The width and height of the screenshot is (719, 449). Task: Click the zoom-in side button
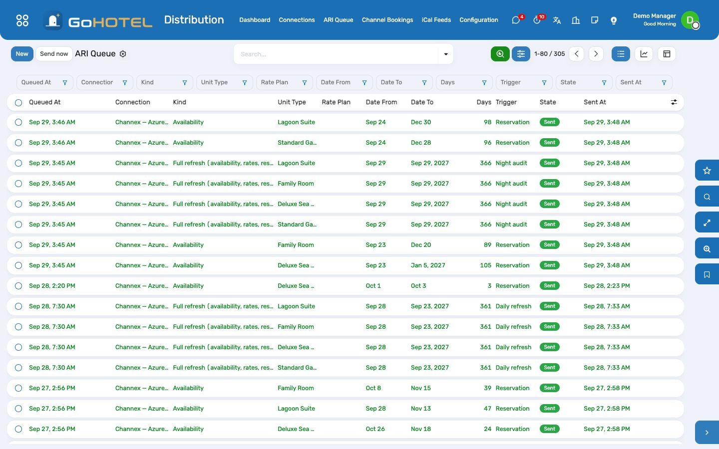pyautogui.click(x=707, y=248)
